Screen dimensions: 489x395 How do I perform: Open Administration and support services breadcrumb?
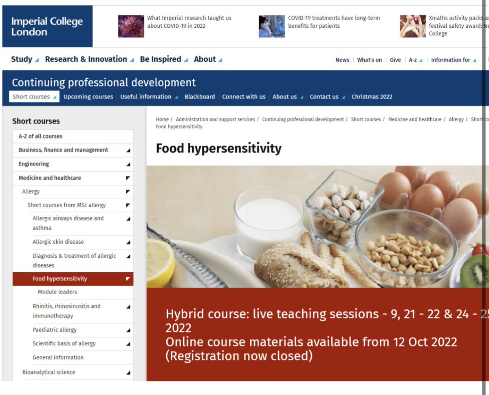215,119
